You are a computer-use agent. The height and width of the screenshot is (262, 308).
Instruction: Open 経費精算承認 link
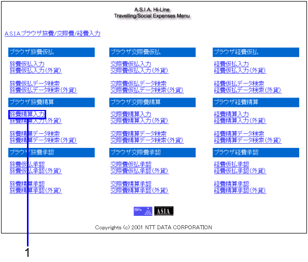coord(231,184)
